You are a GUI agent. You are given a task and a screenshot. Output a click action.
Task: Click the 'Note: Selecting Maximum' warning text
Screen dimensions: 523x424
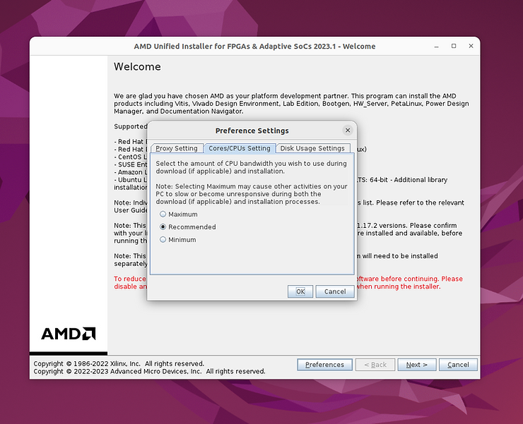(252, 194)
